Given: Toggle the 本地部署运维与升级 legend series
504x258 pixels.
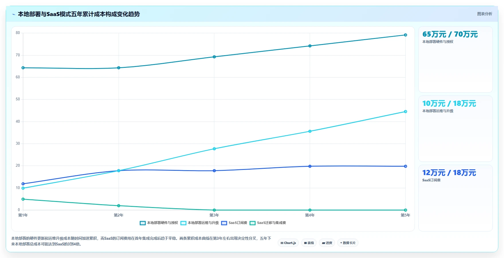Looking at the screenshot, I should (x=200, y=223).
